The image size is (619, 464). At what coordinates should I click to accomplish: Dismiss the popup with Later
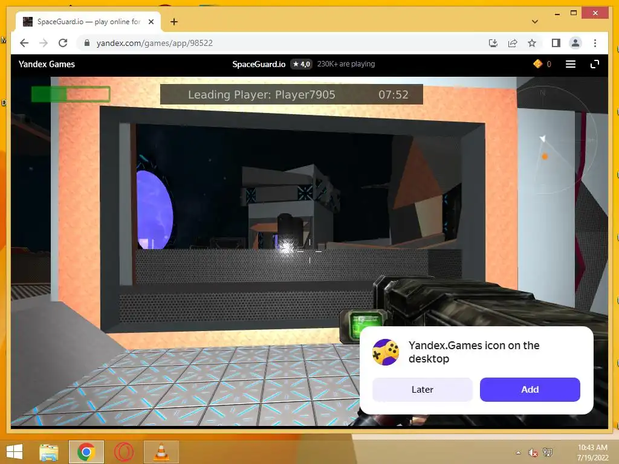tap(423, 390)
